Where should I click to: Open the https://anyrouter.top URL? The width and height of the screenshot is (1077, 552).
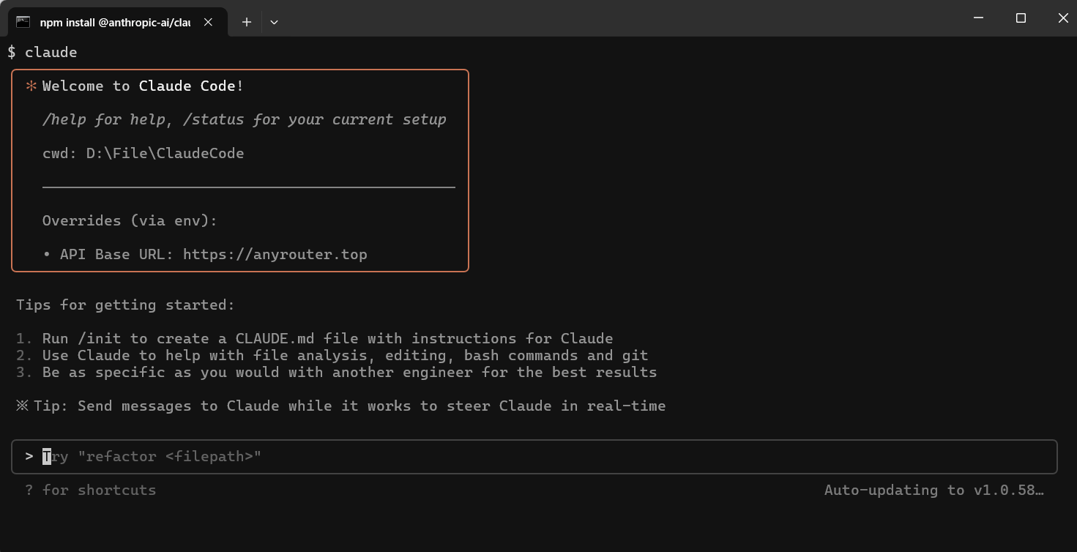click(275, 254)
